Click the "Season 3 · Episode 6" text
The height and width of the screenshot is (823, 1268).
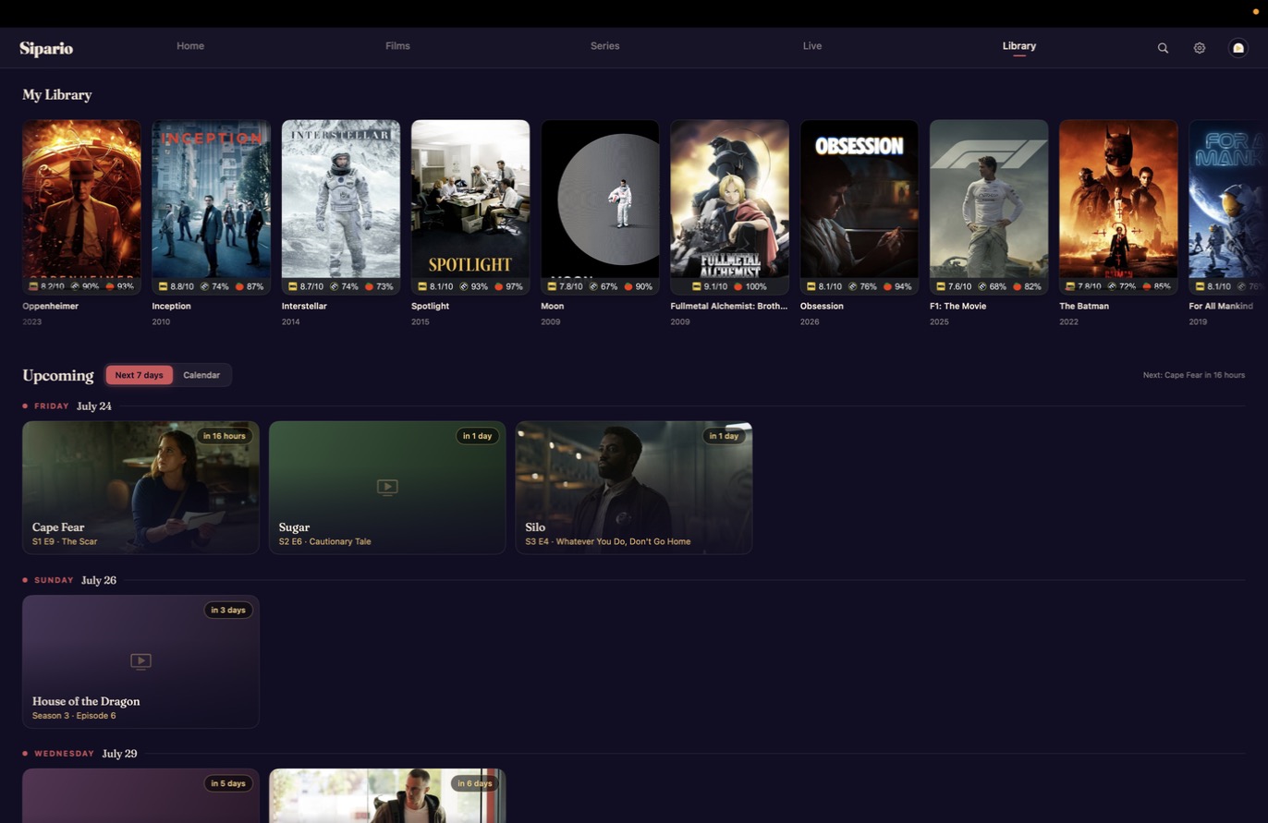point(74,716)
